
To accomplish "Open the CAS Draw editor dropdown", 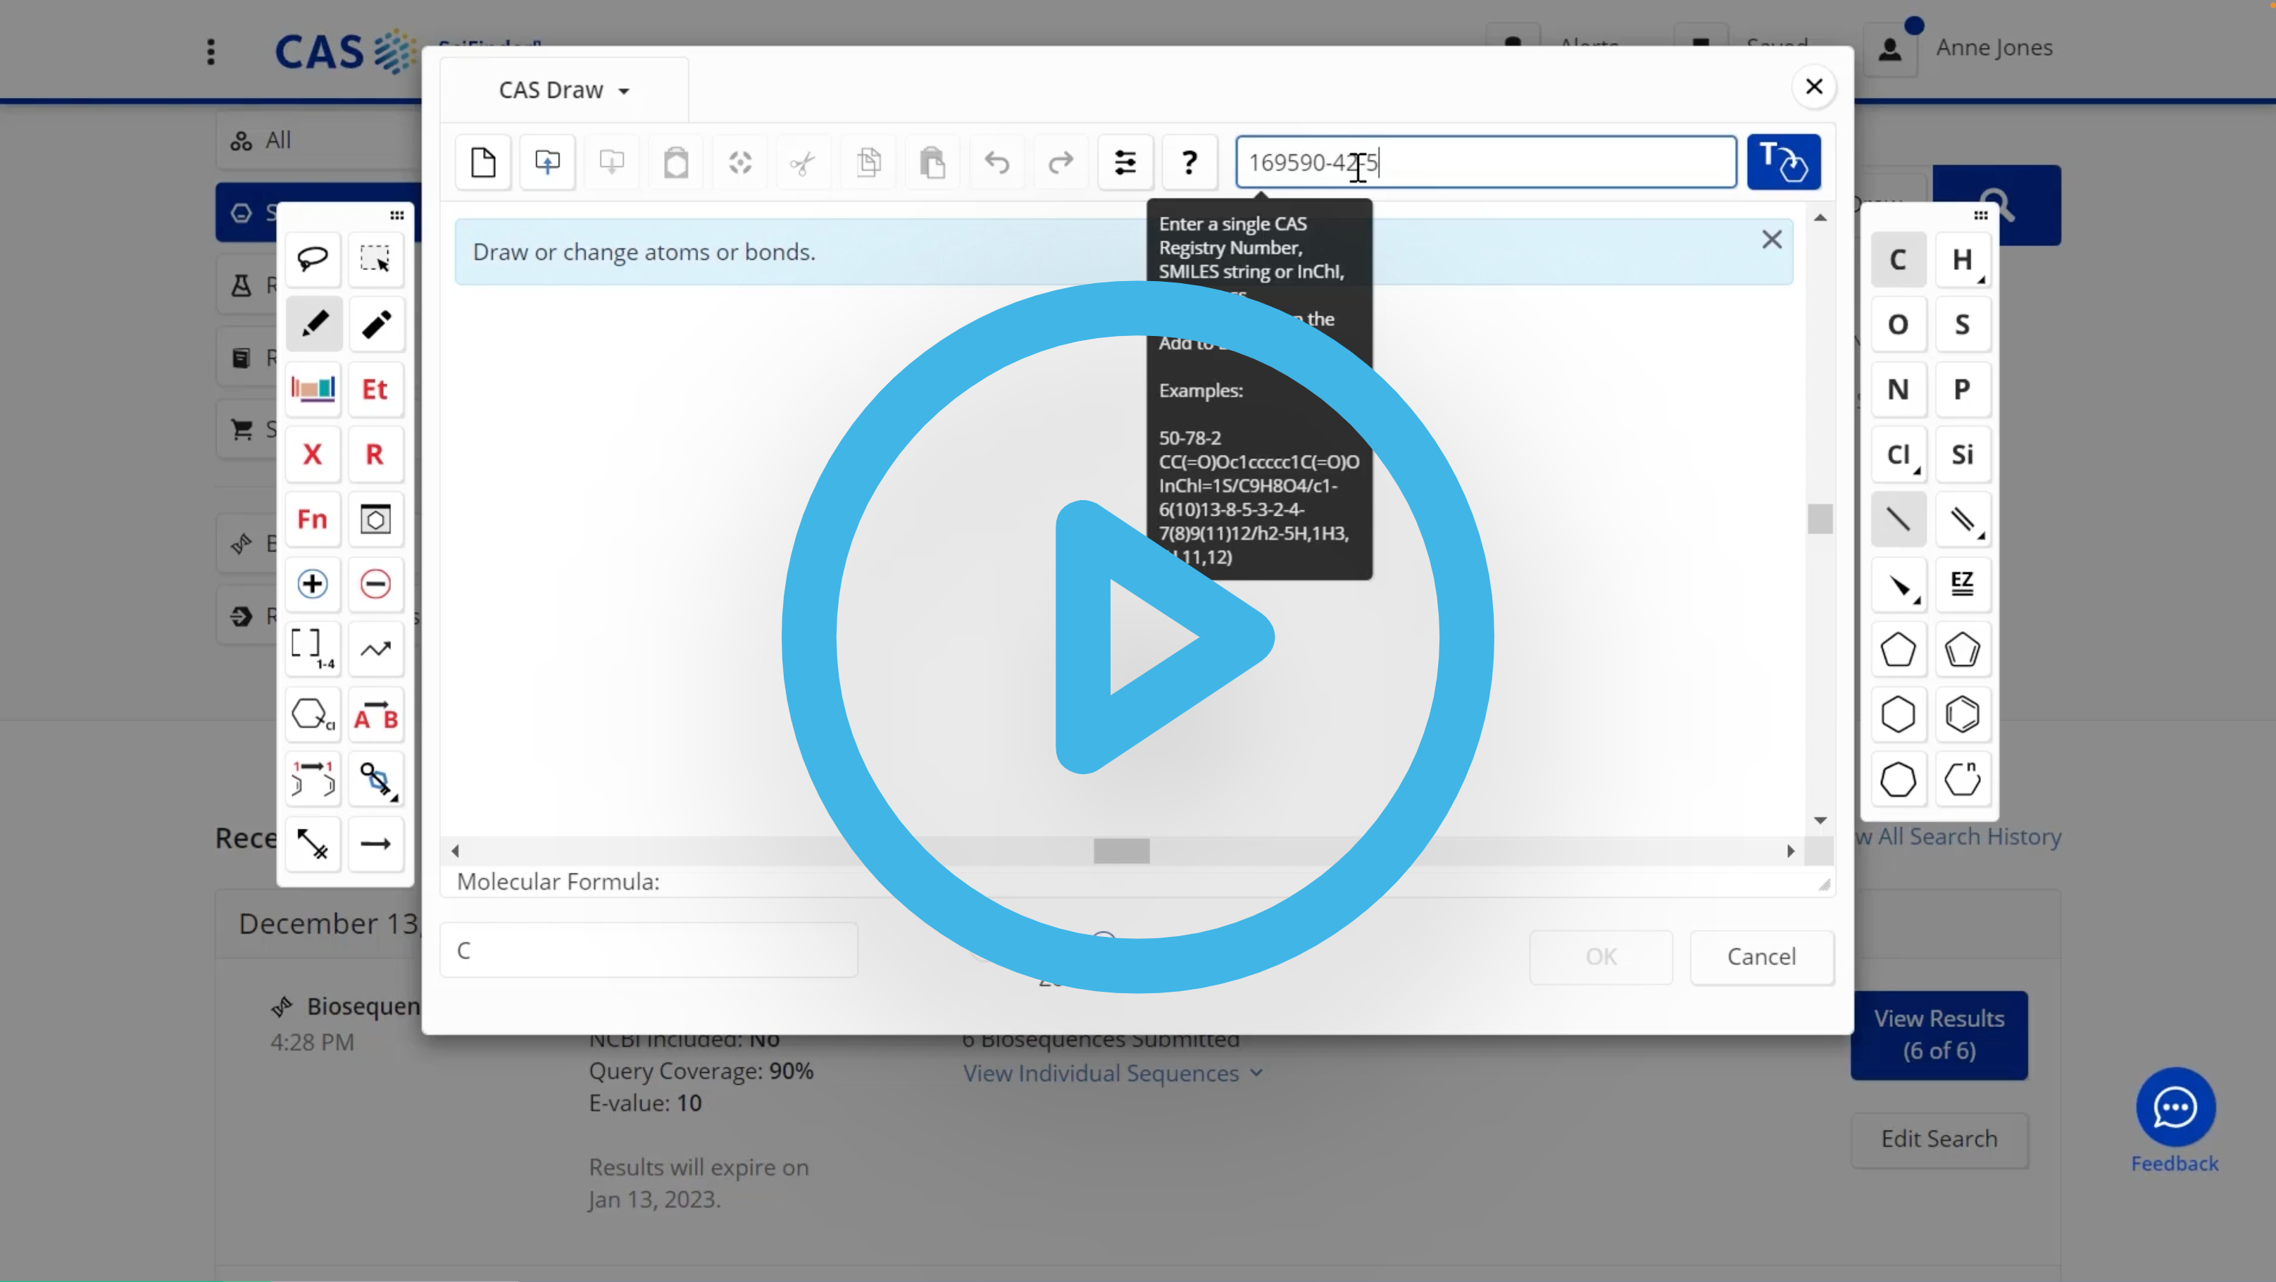I will pos(563,90).
